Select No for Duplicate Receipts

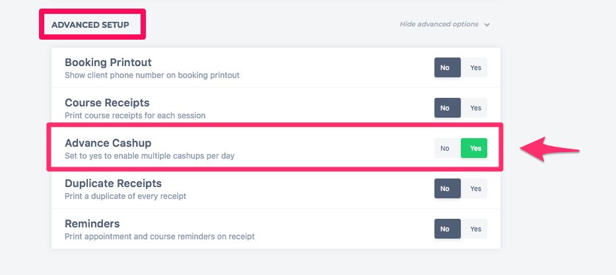(447, 188)
